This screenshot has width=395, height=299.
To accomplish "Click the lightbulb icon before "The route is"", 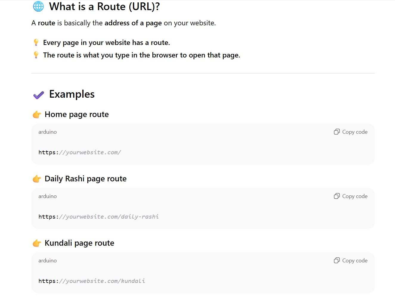I will 36,55.
